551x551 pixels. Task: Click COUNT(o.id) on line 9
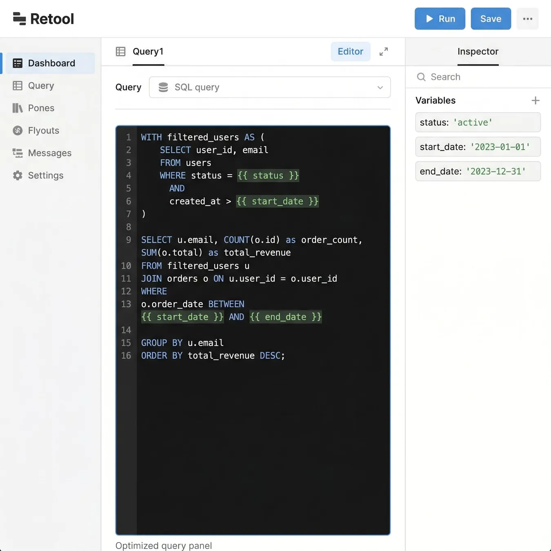252,240
